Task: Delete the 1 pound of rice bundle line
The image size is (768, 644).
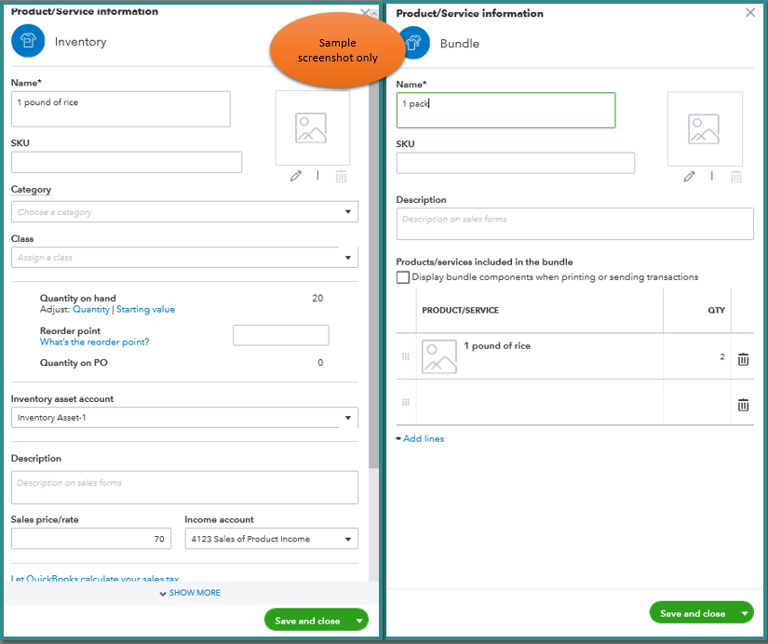Action: [x=743, y=359]
